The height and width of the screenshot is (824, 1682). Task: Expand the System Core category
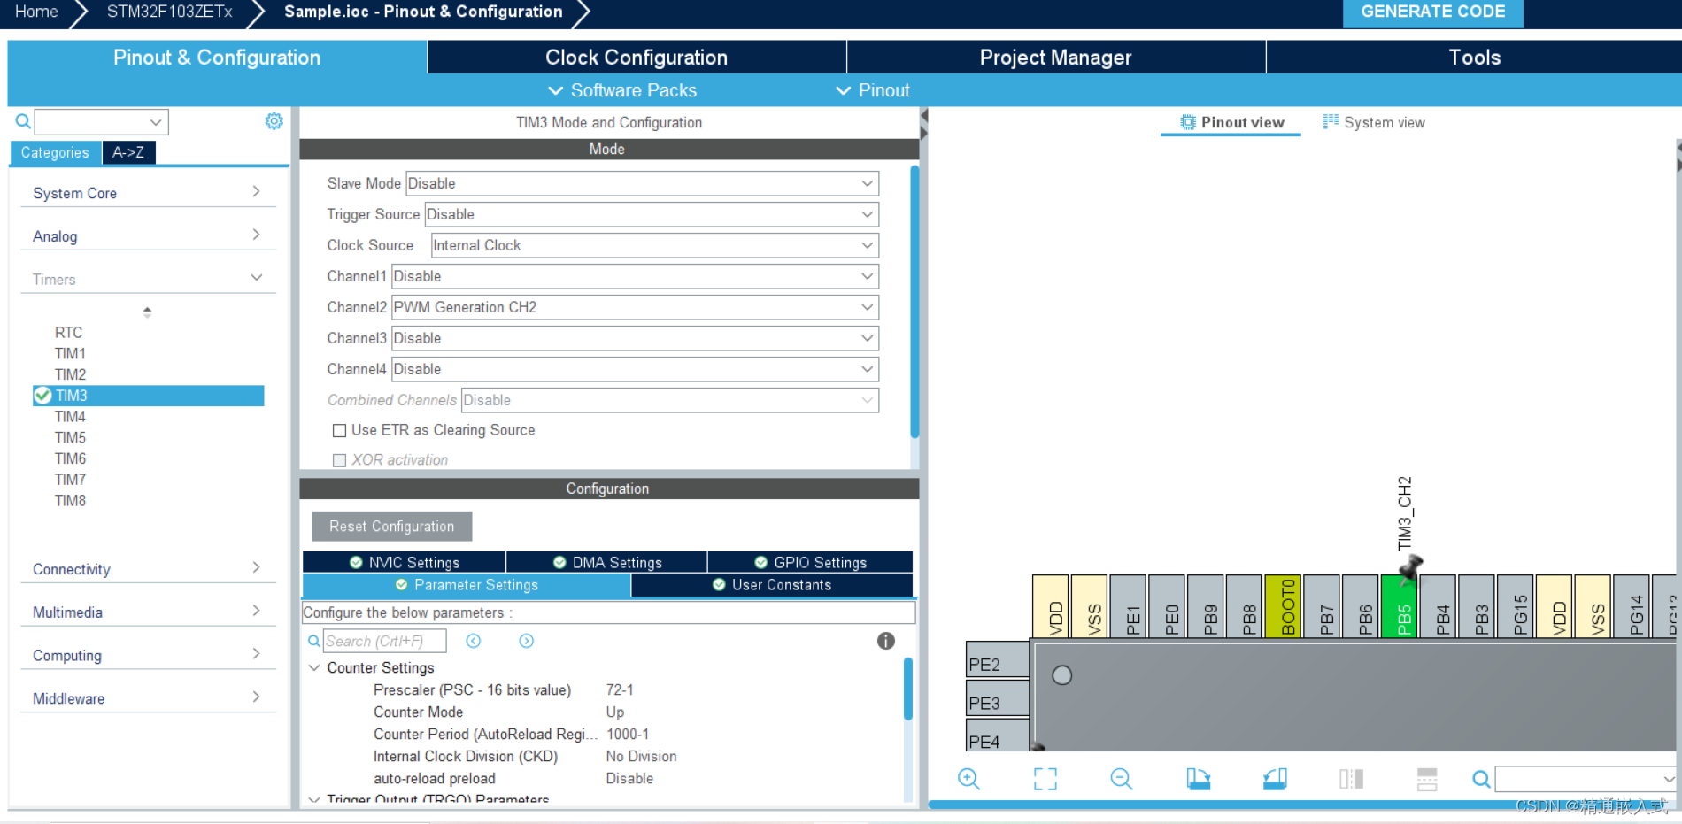147,193
